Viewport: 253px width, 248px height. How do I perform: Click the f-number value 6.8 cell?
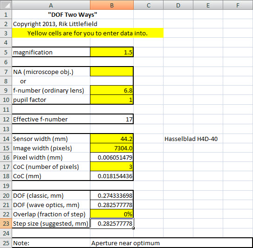[x=112, y=90]
